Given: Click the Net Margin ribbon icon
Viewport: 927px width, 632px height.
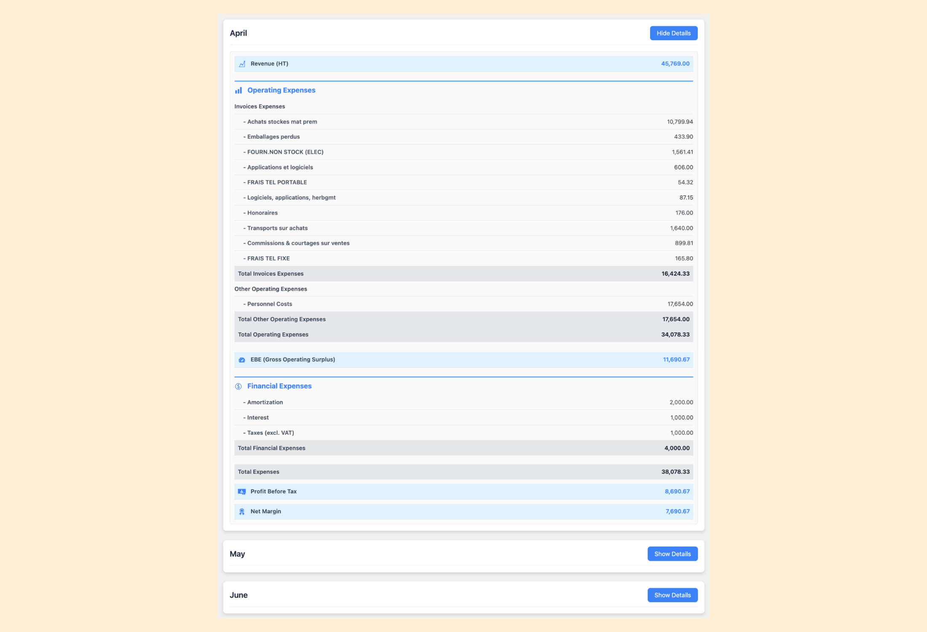Looking at the screenshot, I should click(242, 511).
